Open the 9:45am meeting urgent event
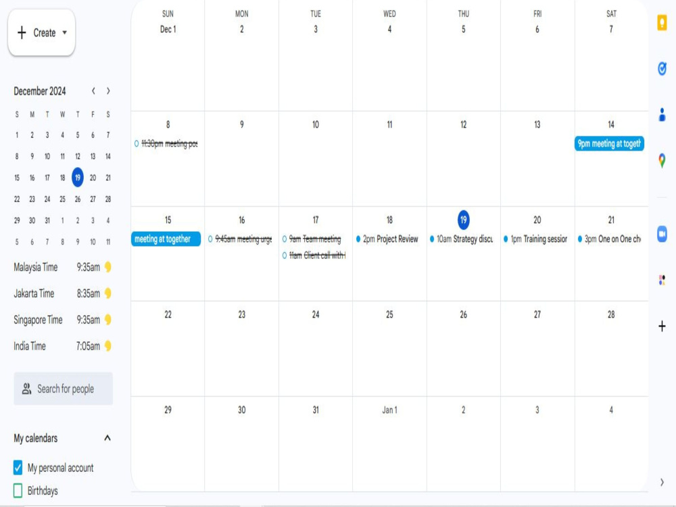Viewport: 676px width, 507px height. tap(240, 239)
